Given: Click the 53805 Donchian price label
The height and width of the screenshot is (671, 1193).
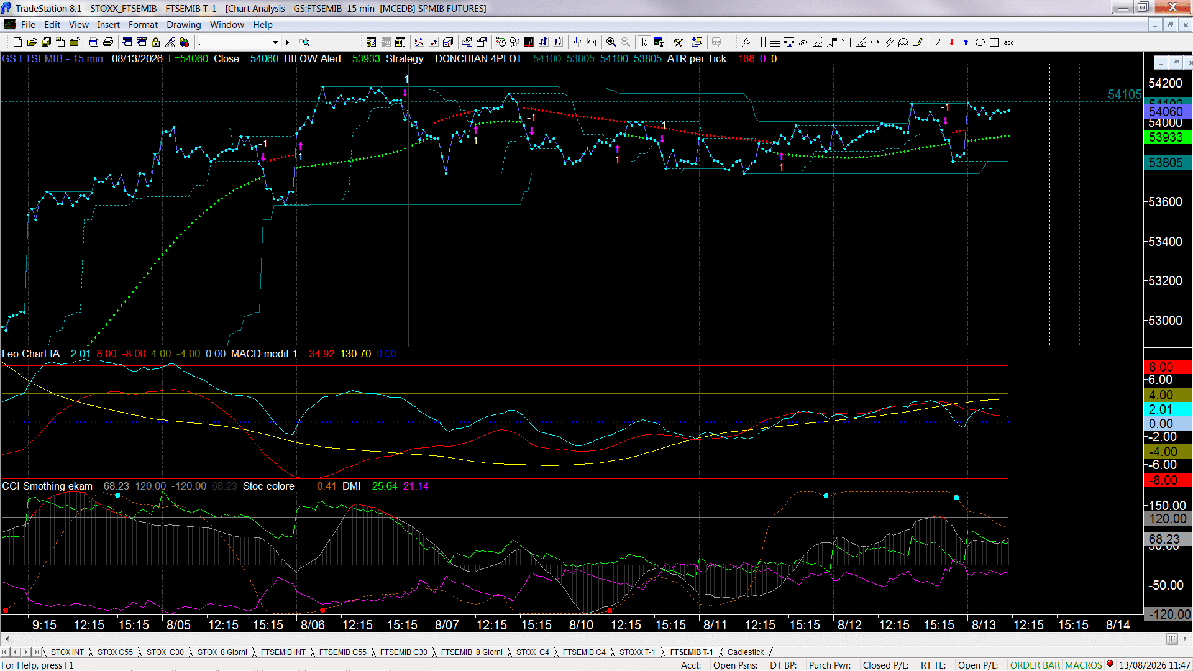Looking at the screenshot, I should point(1167,163).
